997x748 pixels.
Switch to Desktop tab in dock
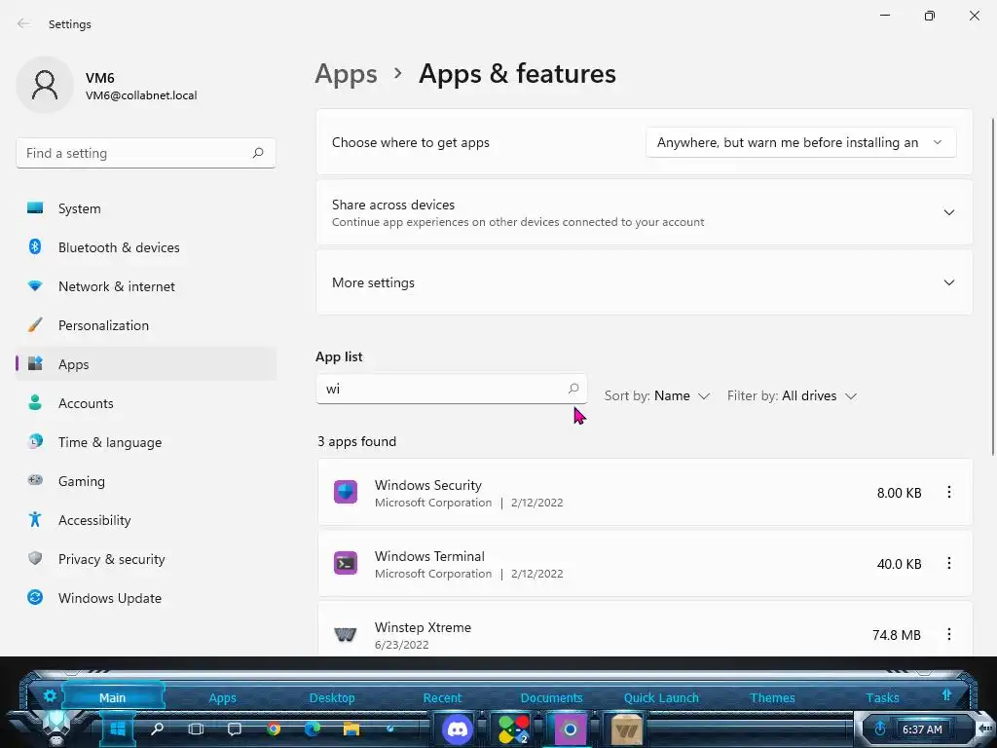(332, 697)
